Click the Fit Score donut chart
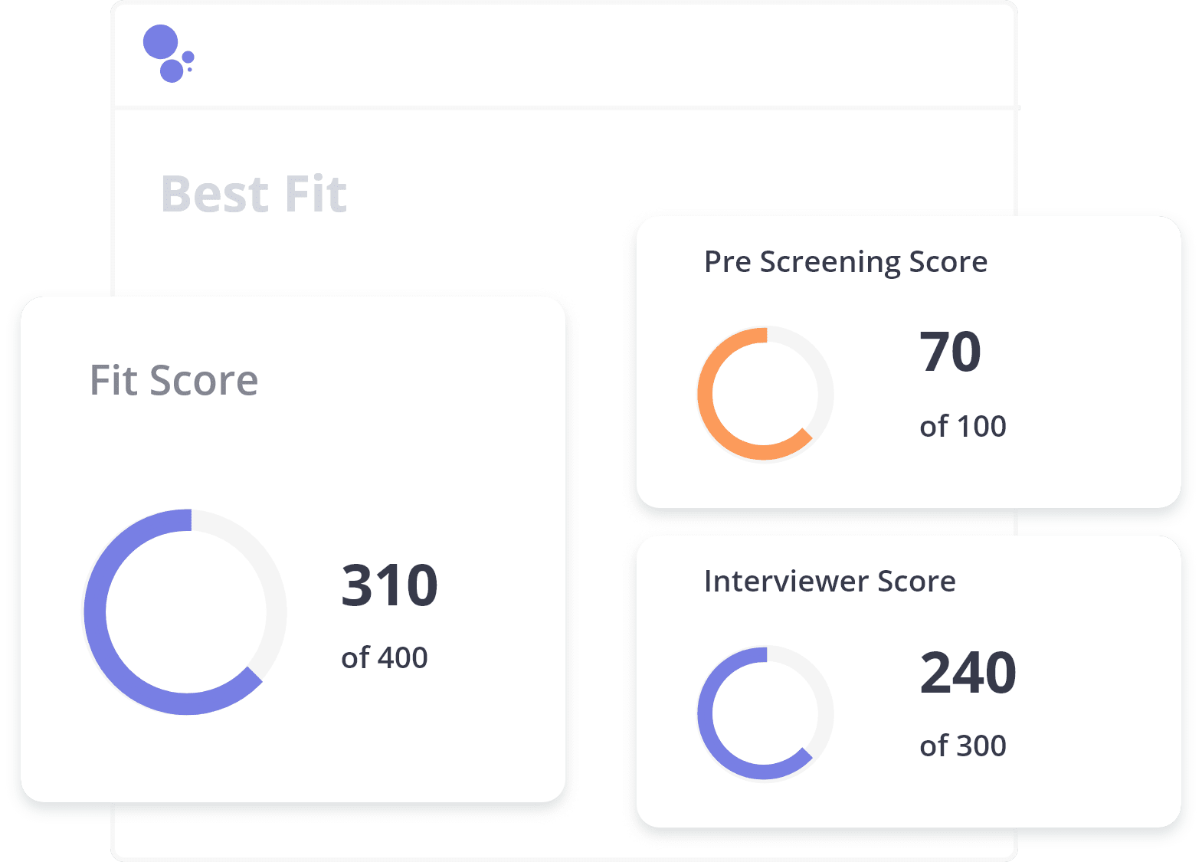 tap(186, 611)
